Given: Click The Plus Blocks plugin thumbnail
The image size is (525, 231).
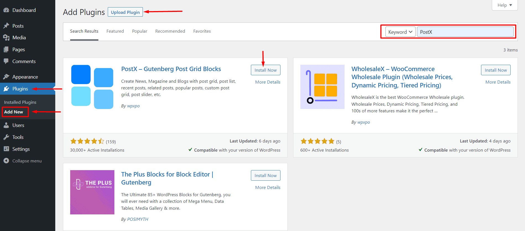Looking at the screenshot, I should (x=92, y=192).
